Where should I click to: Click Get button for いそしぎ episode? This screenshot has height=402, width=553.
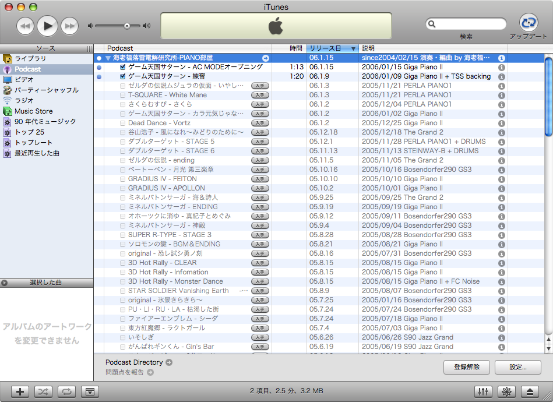pos(260,337)
